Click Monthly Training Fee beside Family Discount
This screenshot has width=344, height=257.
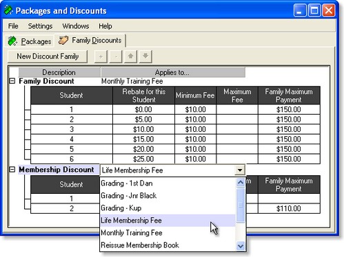coord(132,81)
